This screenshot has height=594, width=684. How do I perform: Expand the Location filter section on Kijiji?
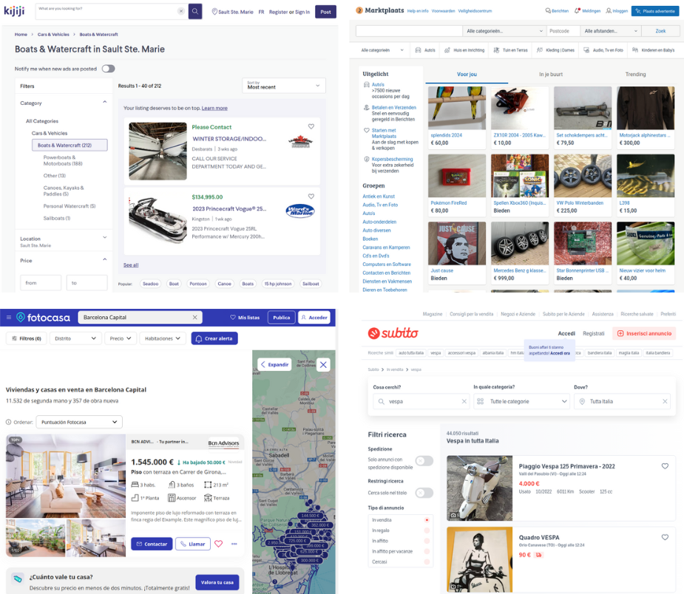[105, 237]
